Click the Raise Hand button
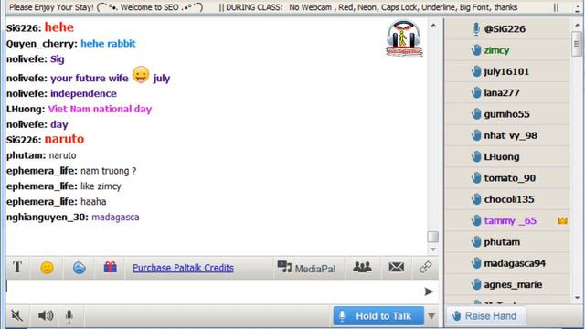Viewport: 585px width, 329px height. (485, 316)
